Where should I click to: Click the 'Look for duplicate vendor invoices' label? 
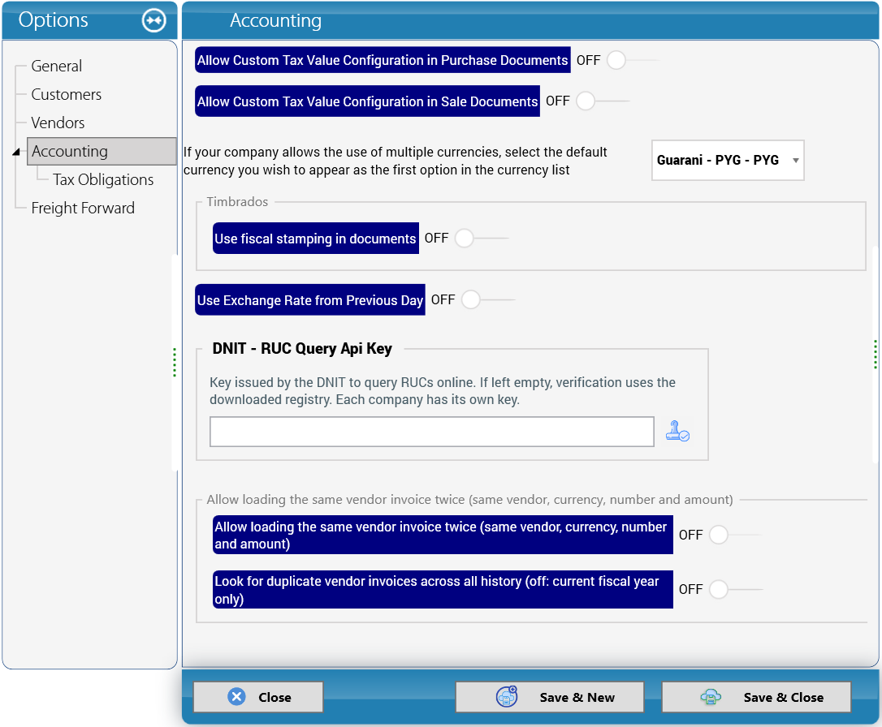coord(443,590)
